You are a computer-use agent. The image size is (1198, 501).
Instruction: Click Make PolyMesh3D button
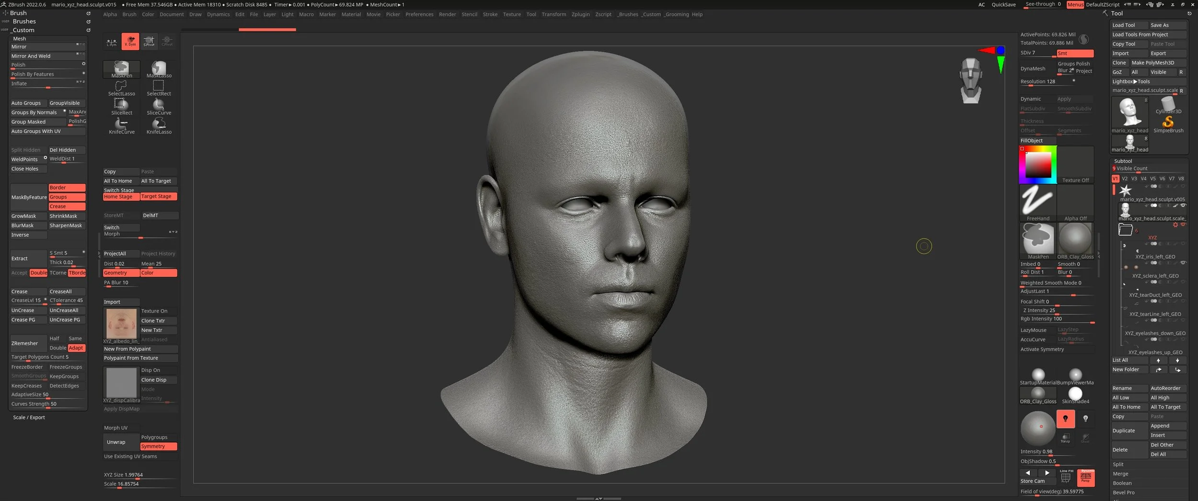pyautogui.click(x=1158, y=63)
